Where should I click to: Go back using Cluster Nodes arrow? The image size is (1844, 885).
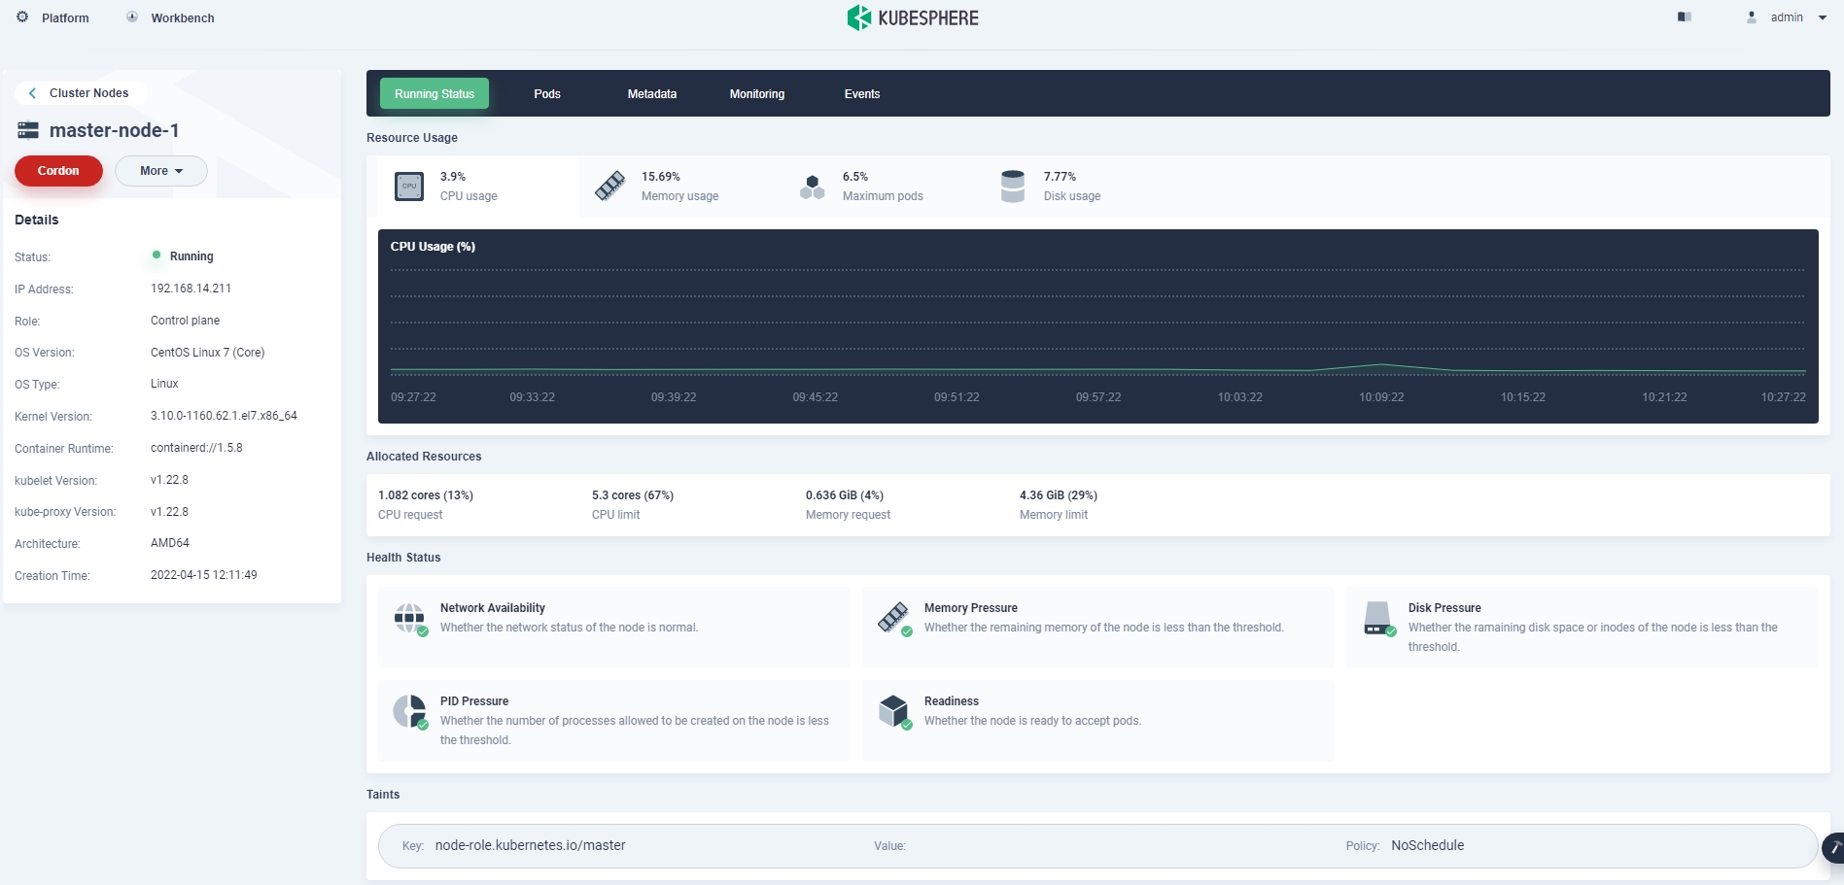click(x=33, y=93)
